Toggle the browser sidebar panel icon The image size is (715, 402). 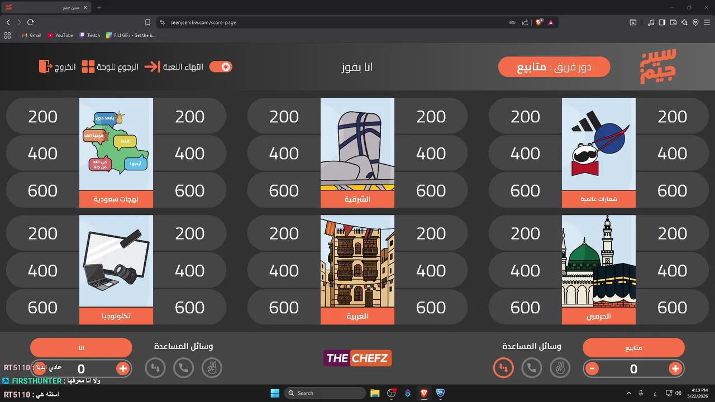662,22
